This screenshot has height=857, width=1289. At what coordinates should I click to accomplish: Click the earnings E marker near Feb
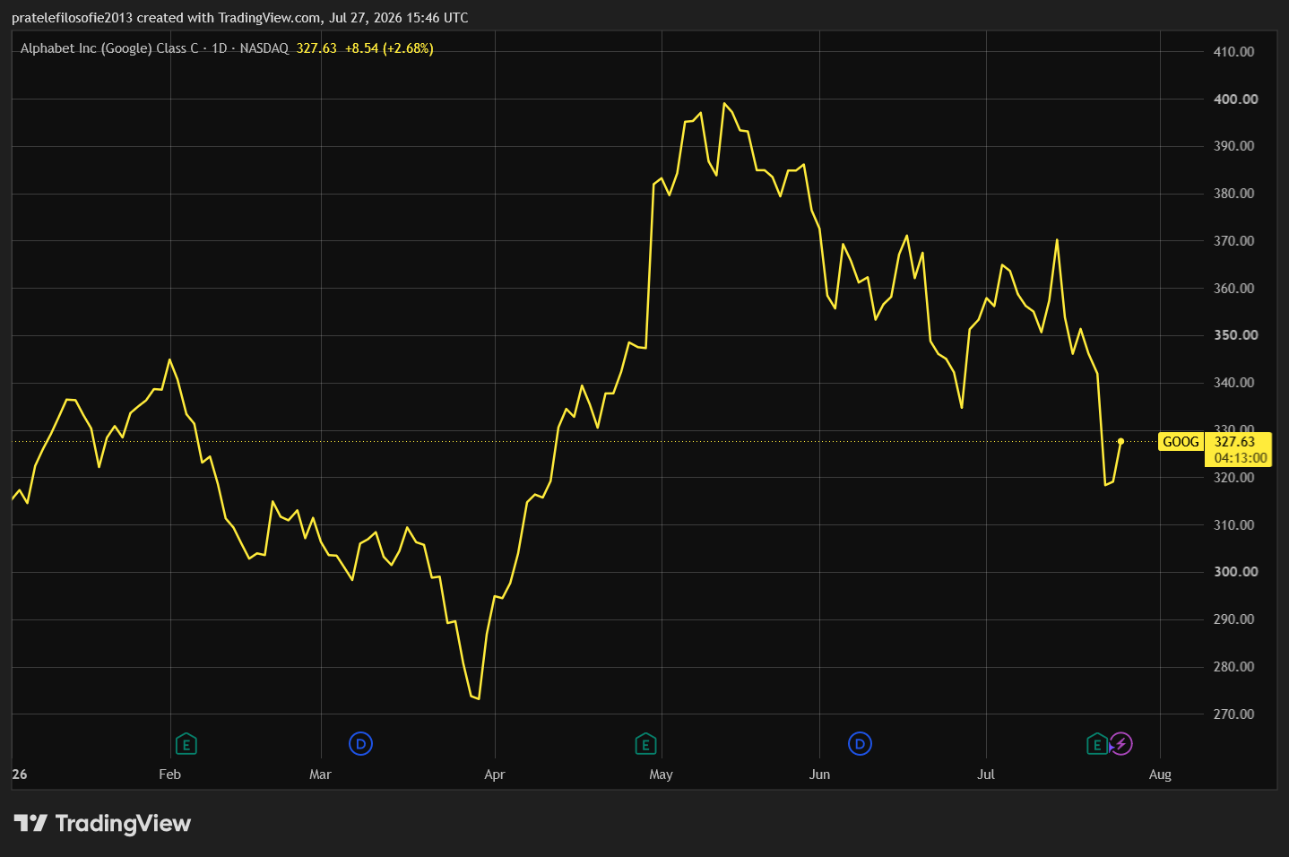click(x=186, y=744)
